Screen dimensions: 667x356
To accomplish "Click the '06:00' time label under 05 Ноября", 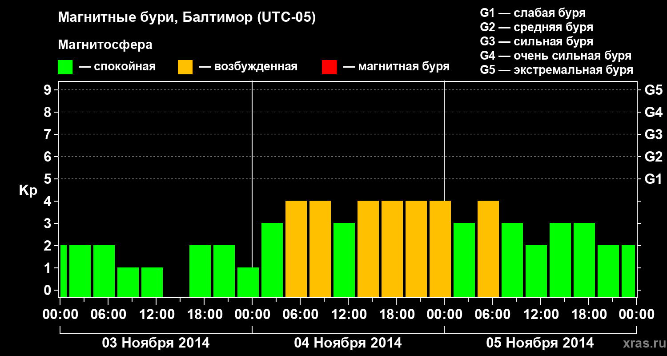I will click(492, 314).
